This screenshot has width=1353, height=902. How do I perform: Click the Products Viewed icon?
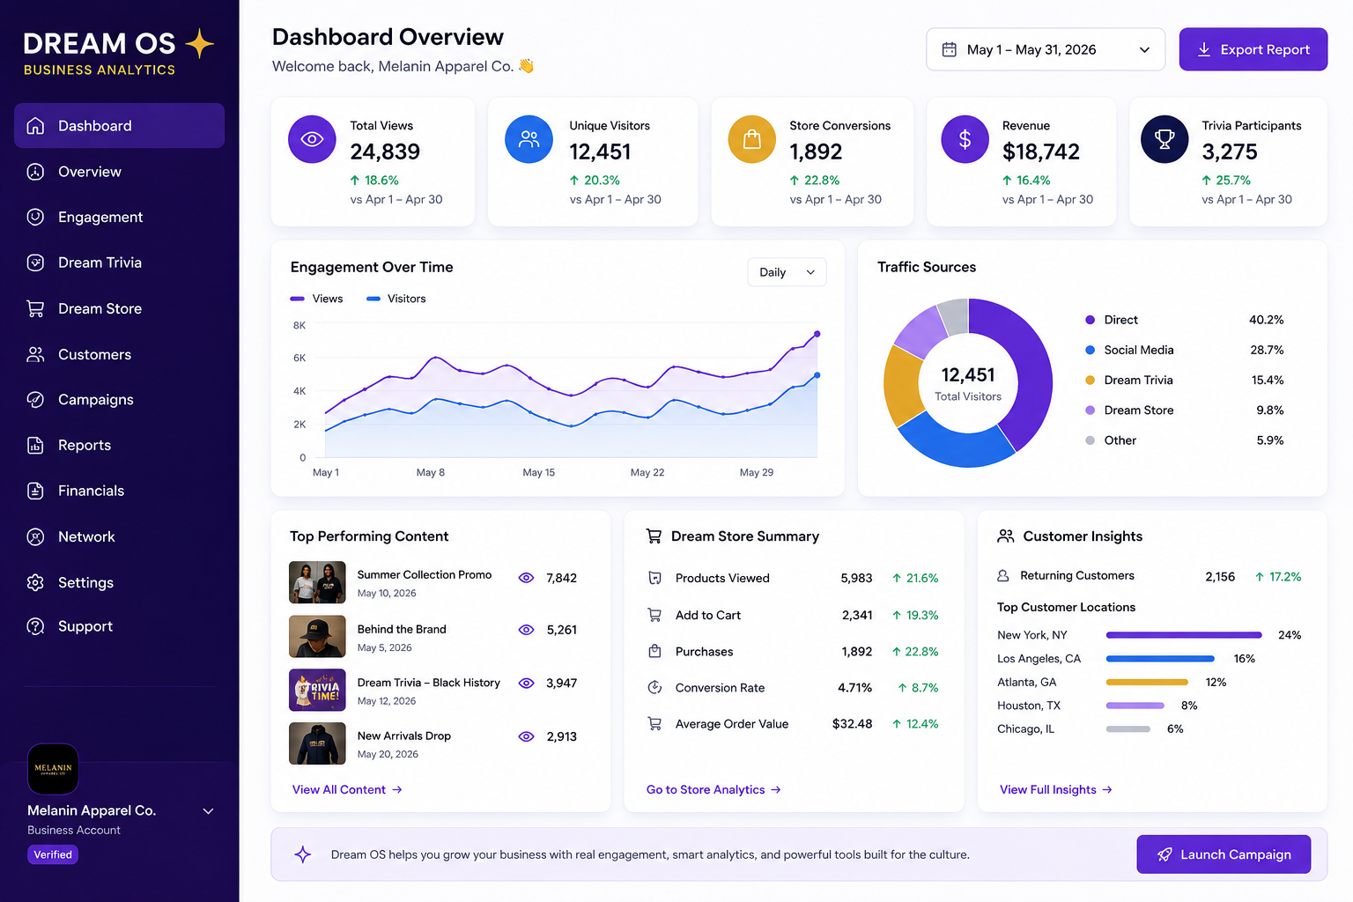point(654,578)
